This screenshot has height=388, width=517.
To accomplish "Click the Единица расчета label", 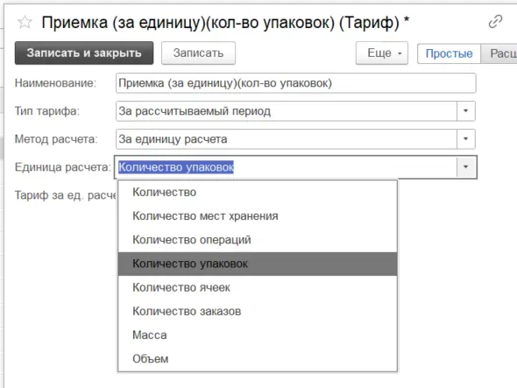I will click(62, 167).
